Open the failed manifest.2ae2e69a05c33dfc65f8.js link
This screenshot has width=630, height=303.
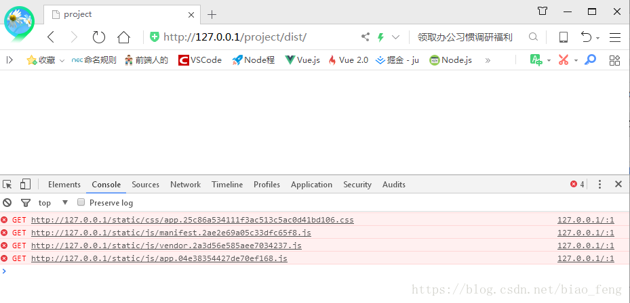171,233
